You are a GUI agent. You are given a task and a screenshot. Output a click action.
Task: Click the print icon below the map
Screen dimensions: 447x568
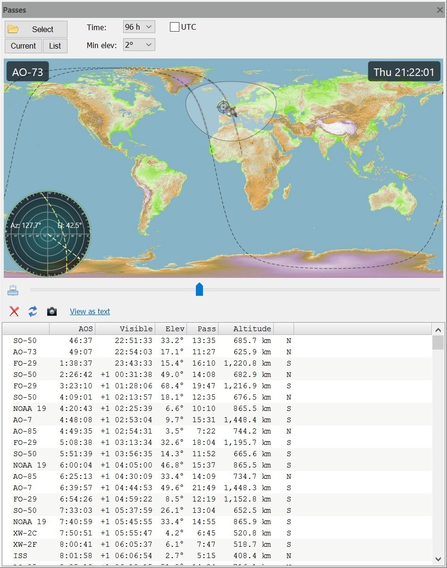(13, 289)
